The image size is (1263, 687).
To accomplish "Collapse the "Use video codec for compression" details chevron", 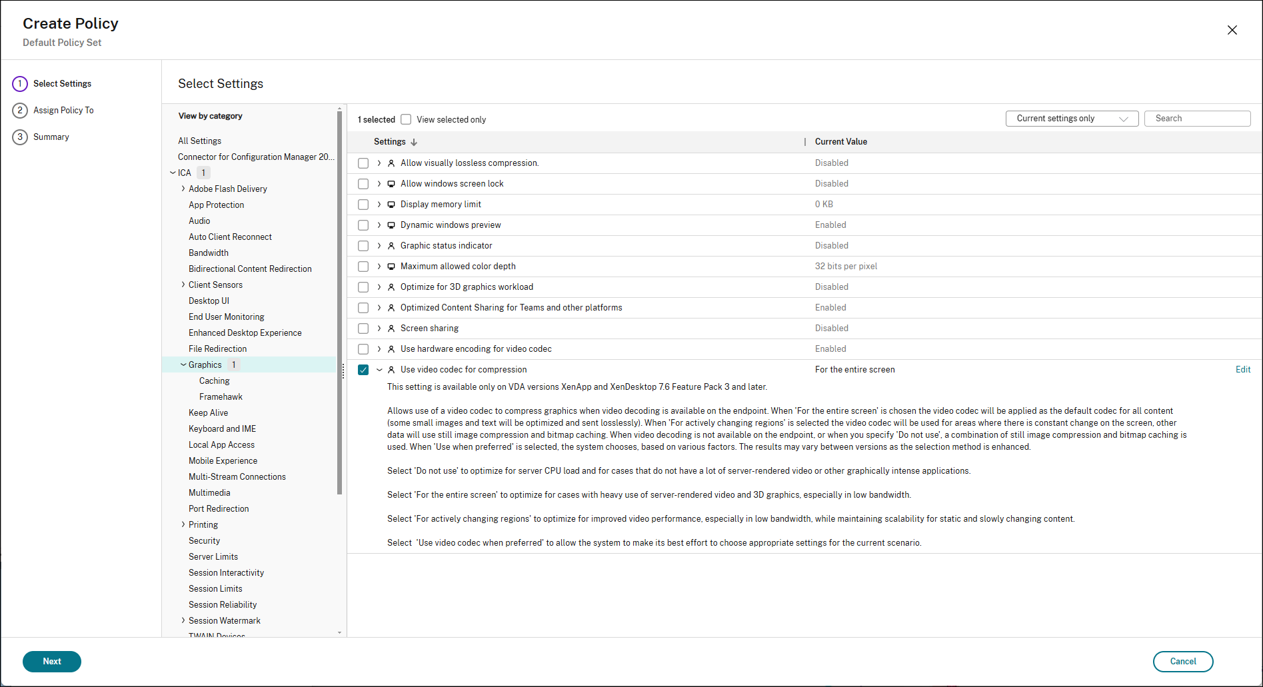I will point(379,369).
